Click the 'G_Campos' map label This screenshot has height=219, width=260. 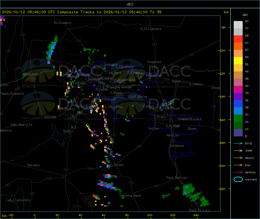click(196, 84)
